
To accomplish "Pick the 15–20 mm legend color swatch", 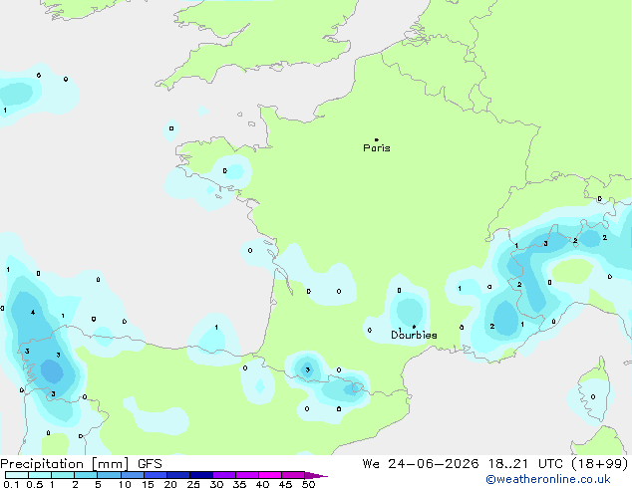I will (156, 475).
